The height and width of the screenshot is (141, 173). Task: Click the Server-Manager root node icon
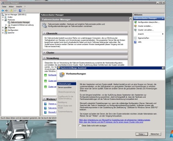coord(3,15)
